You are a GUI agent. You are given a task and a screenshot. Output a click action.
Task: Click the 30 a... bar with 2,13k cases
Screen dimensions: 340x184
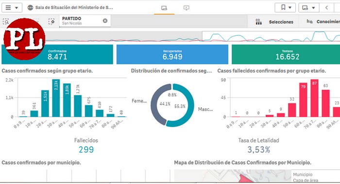(x=56, y=98)
